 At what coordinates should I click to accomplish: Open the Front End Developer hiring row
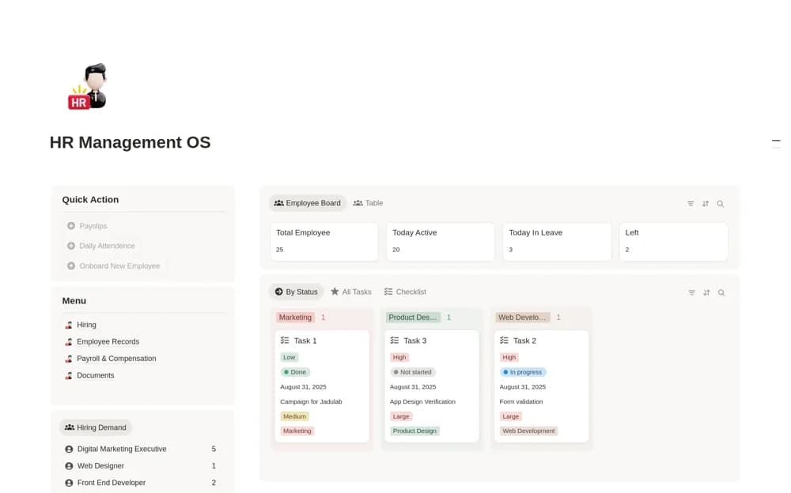(140, 483)
